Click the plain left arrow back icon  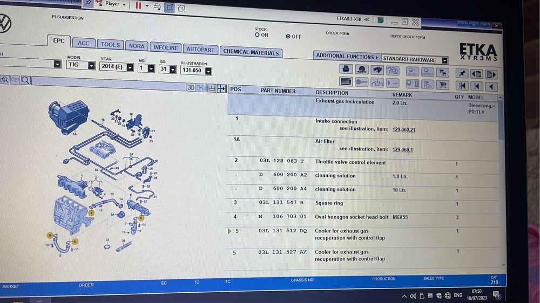pos(491,86)
